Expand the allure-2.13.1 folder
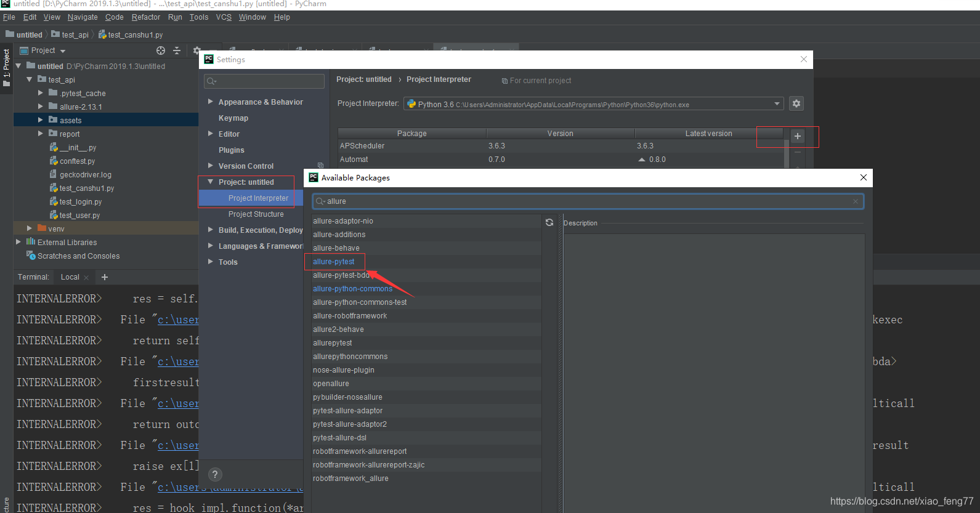 click(x=41, y=107)
